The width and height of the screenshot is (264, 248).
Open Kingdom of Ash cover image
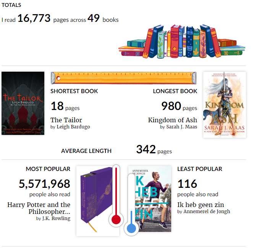(x=225, y=105)
